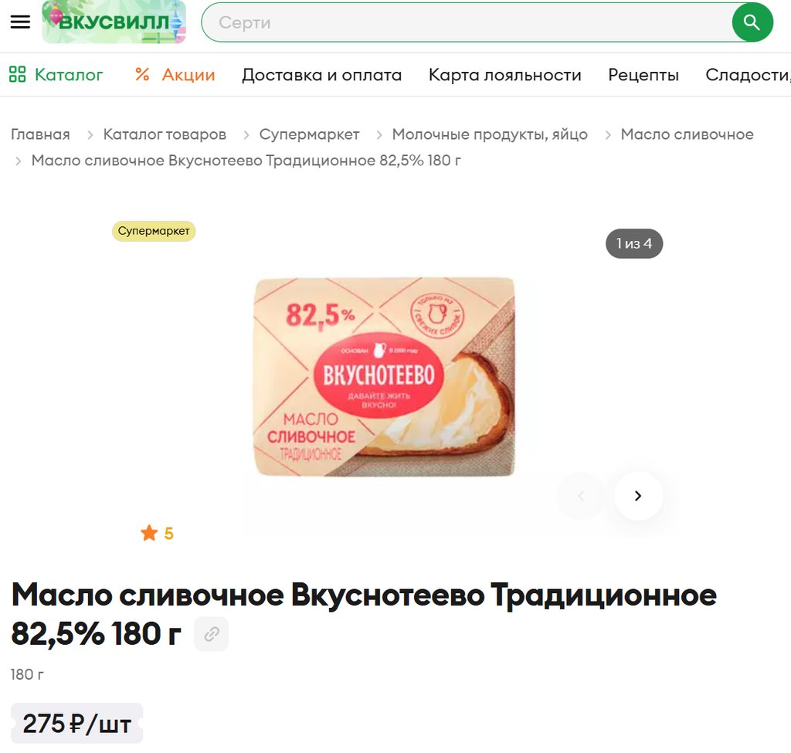The height and width of the screenshot is (753, 791).
Task: Open the Рецепты section
Action: 643,75
